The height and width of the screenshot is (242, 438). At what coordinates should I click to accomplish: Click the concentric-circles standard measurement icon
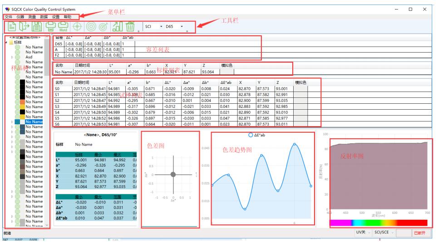[x=90, y=27]
